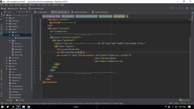The image size is (194, 109).
Task: Collapse the bm project root node
Action: click(x=4, y=15)
